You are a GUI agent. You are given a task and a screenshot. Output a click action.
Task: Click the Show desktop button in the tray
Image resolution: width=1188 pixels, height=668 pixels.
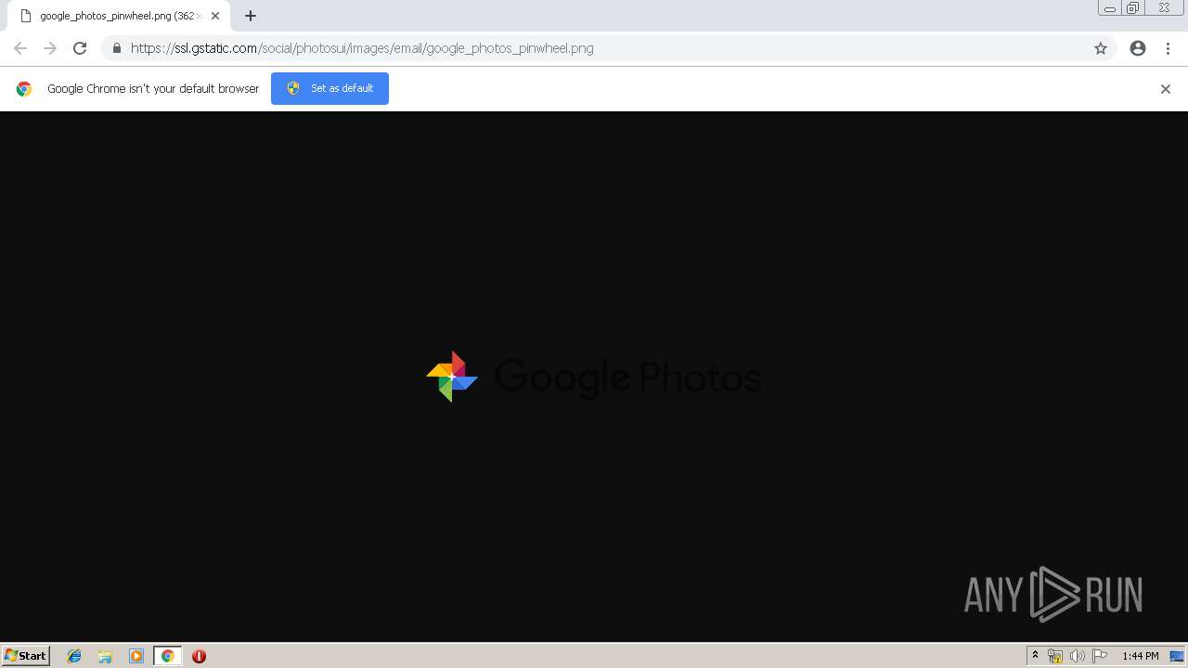(x=1177, y=656)
